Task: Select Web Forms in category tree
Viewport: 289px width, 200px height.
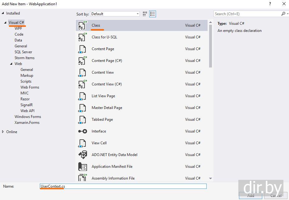Action: coord(30,87)
